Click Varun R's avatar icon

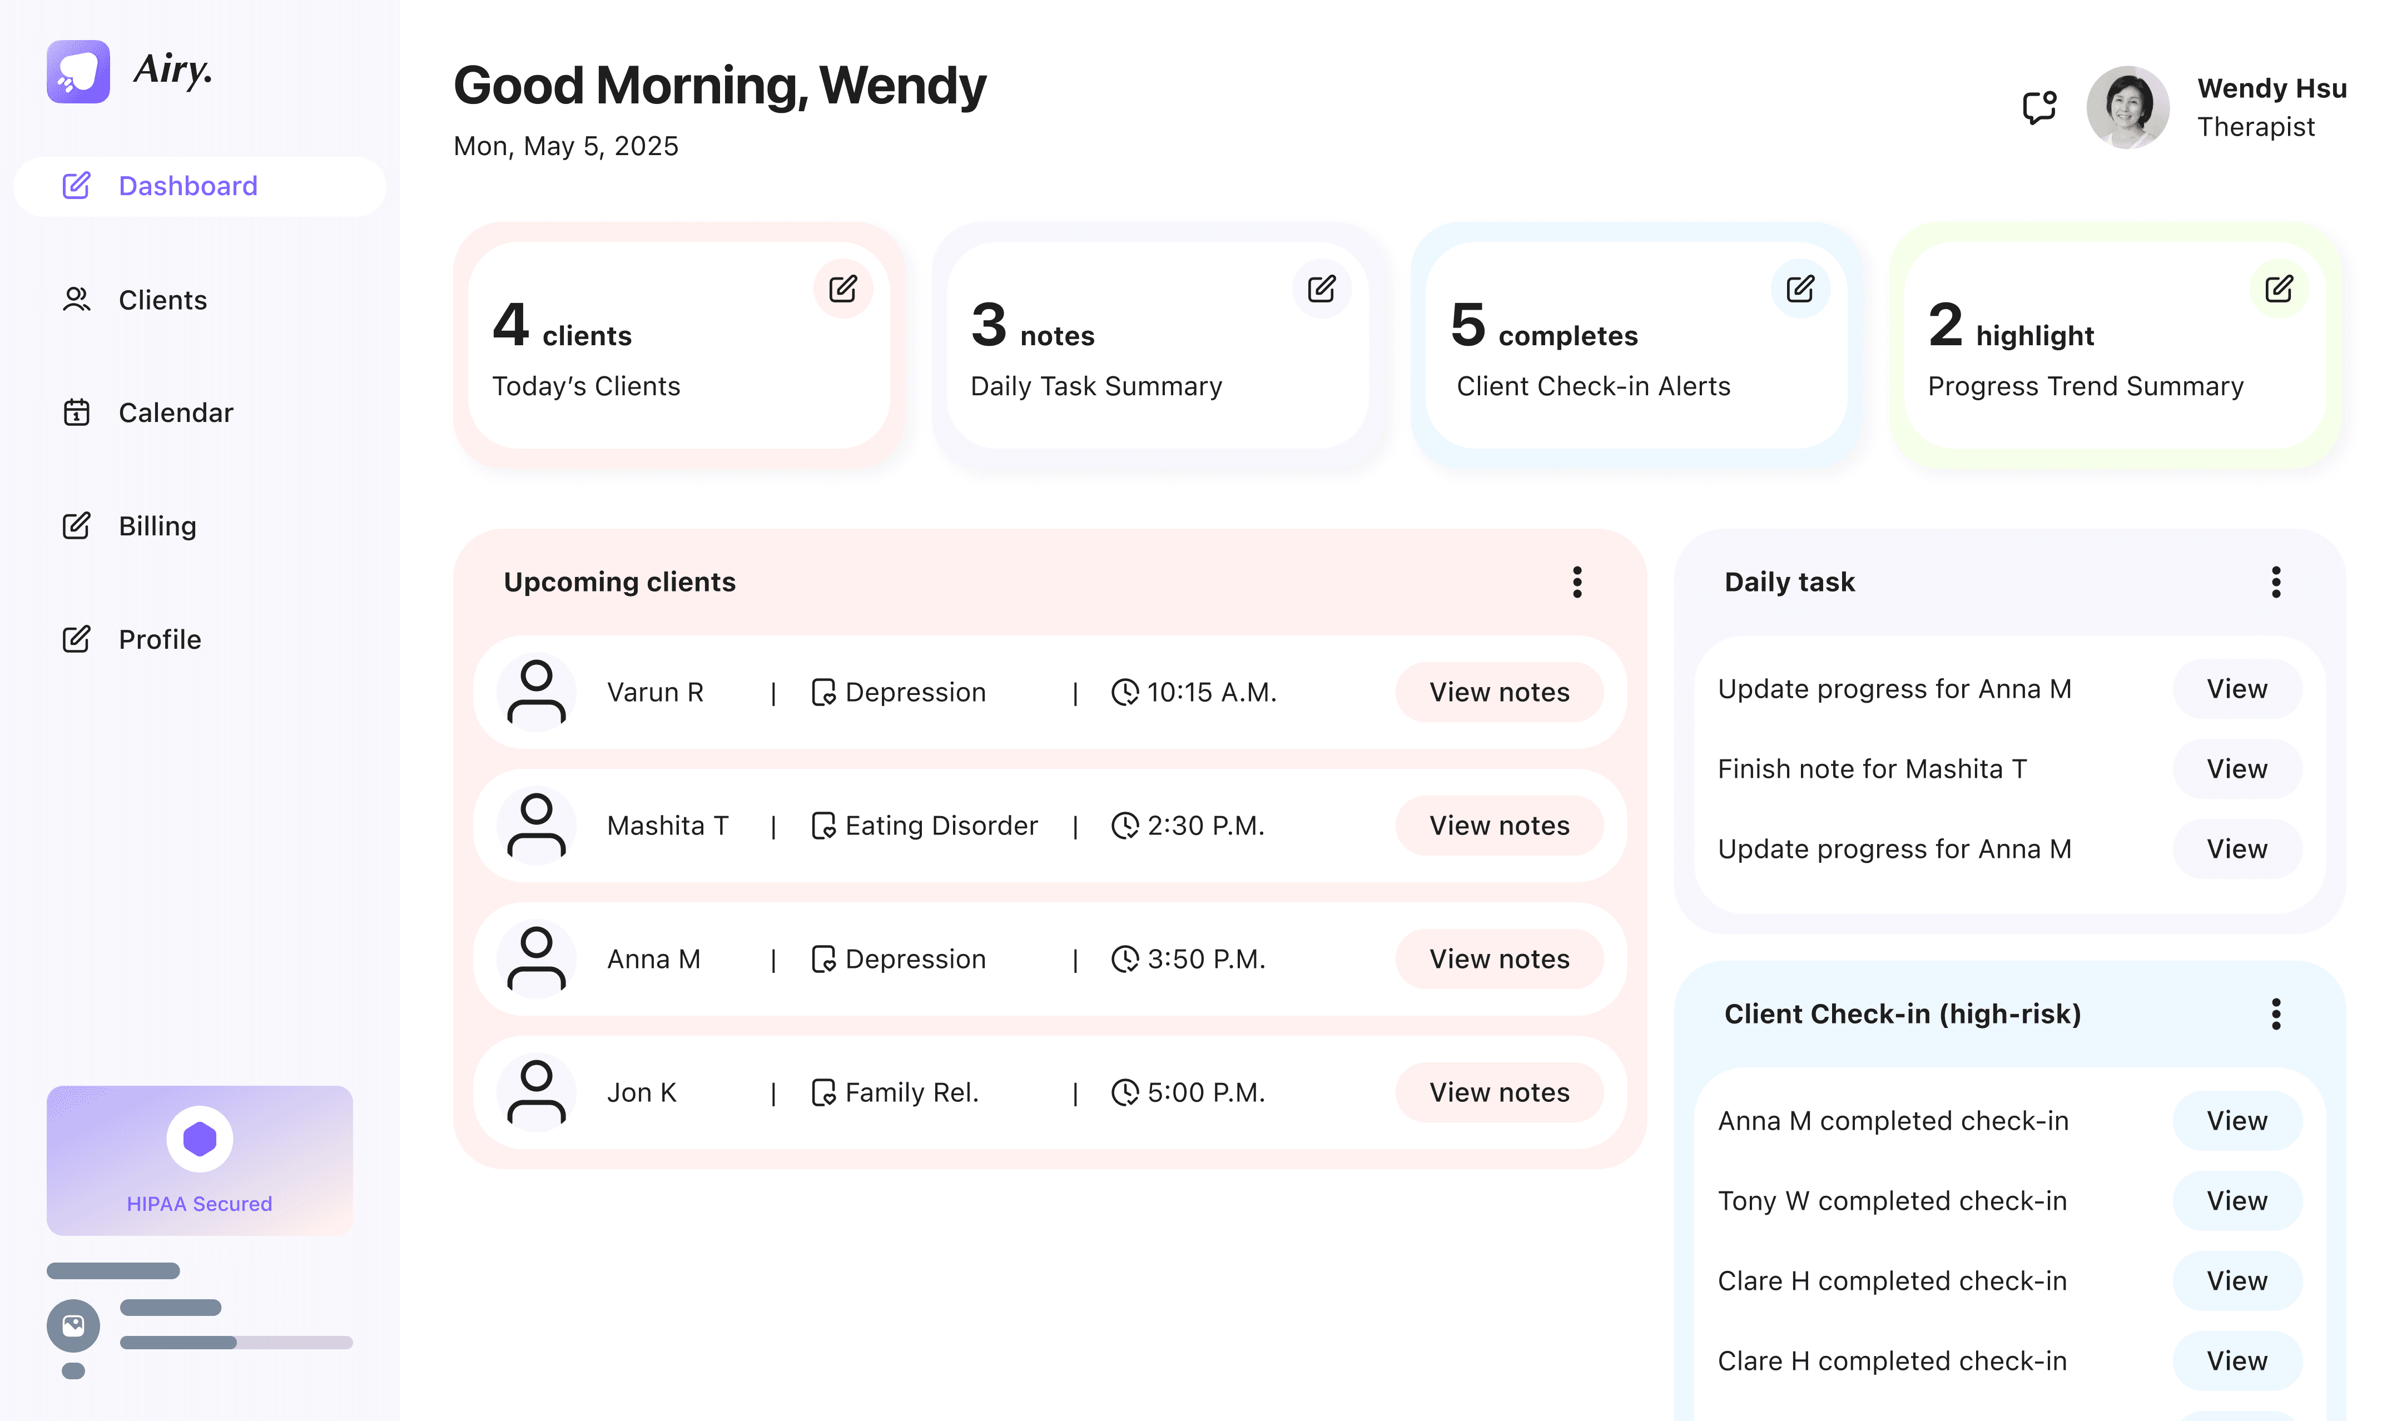coord(536,692)
